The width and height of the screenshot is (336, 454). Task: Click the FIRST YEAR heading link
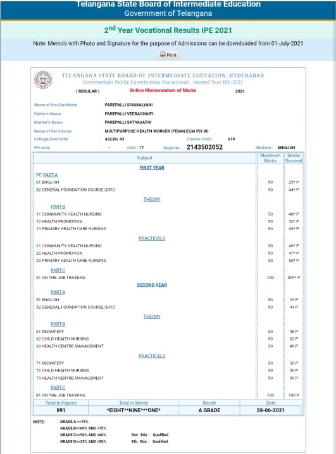coord(152,167)
